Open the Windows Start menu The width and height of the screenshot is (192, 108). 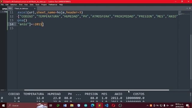pyautogui.click(x=3, y=105)
